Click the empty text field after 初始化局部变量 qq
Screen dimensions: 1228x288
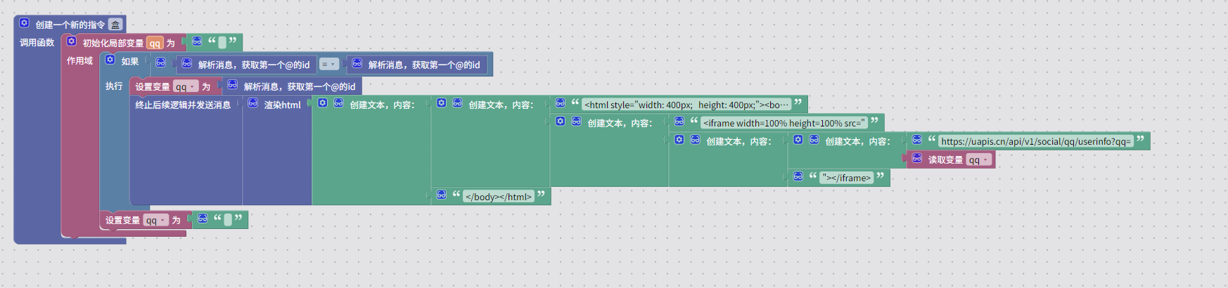click(x=222, y=43)
